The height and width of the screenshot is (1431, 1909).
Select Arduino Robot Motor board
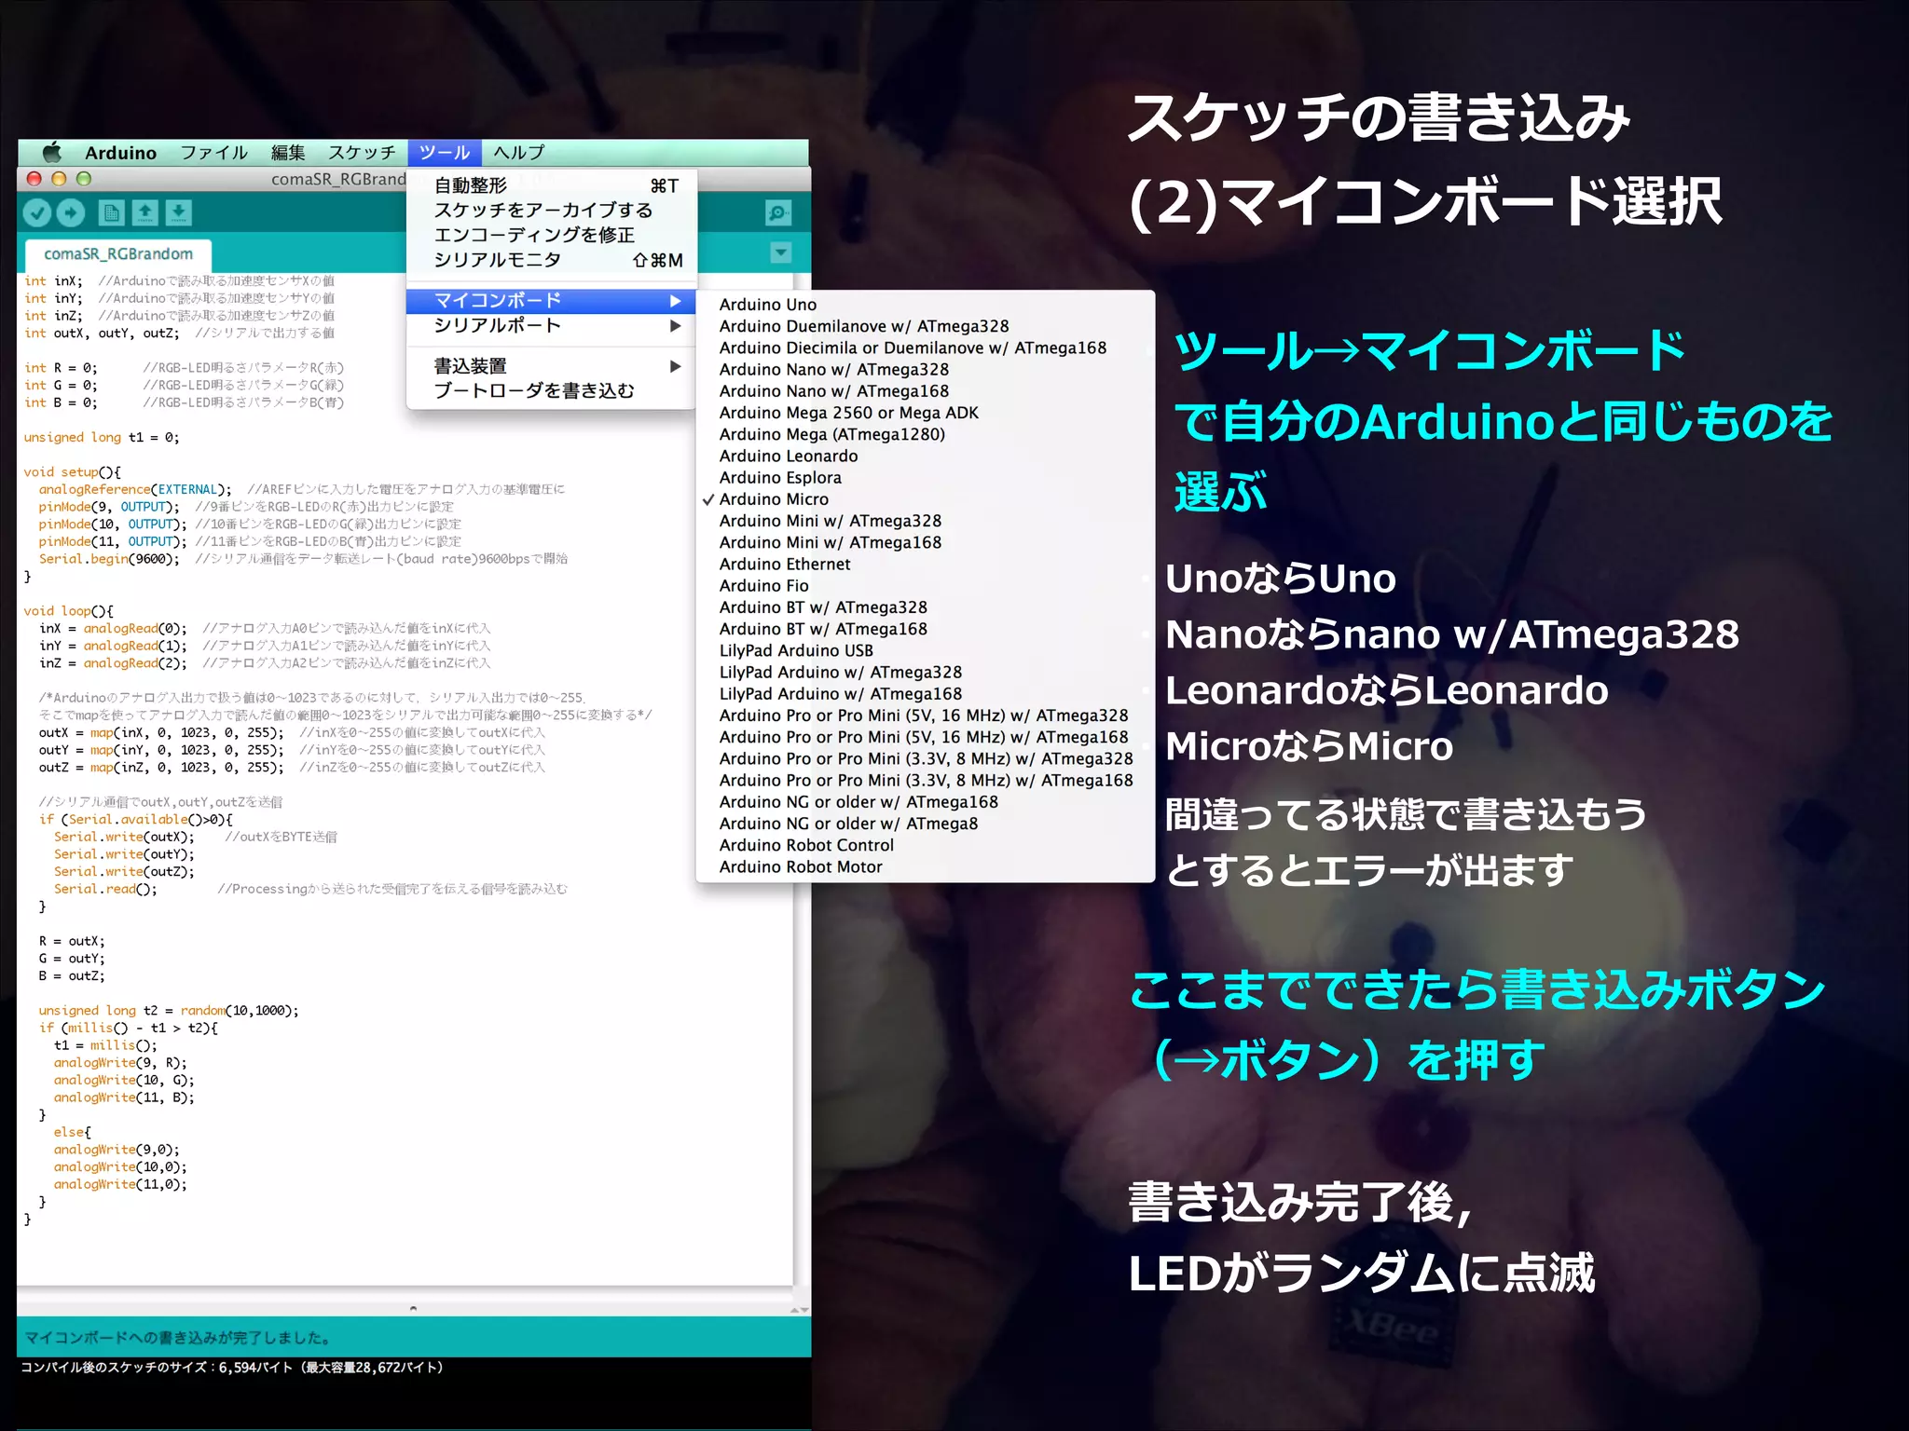[926, 866]
